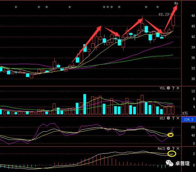
Task: Click the MACD panel title label
Action: click(x=161, y=149)
